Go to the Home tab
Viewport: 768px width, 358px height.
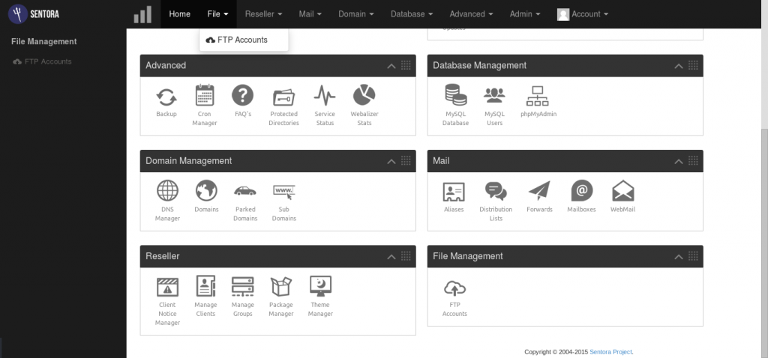[180, 14]
